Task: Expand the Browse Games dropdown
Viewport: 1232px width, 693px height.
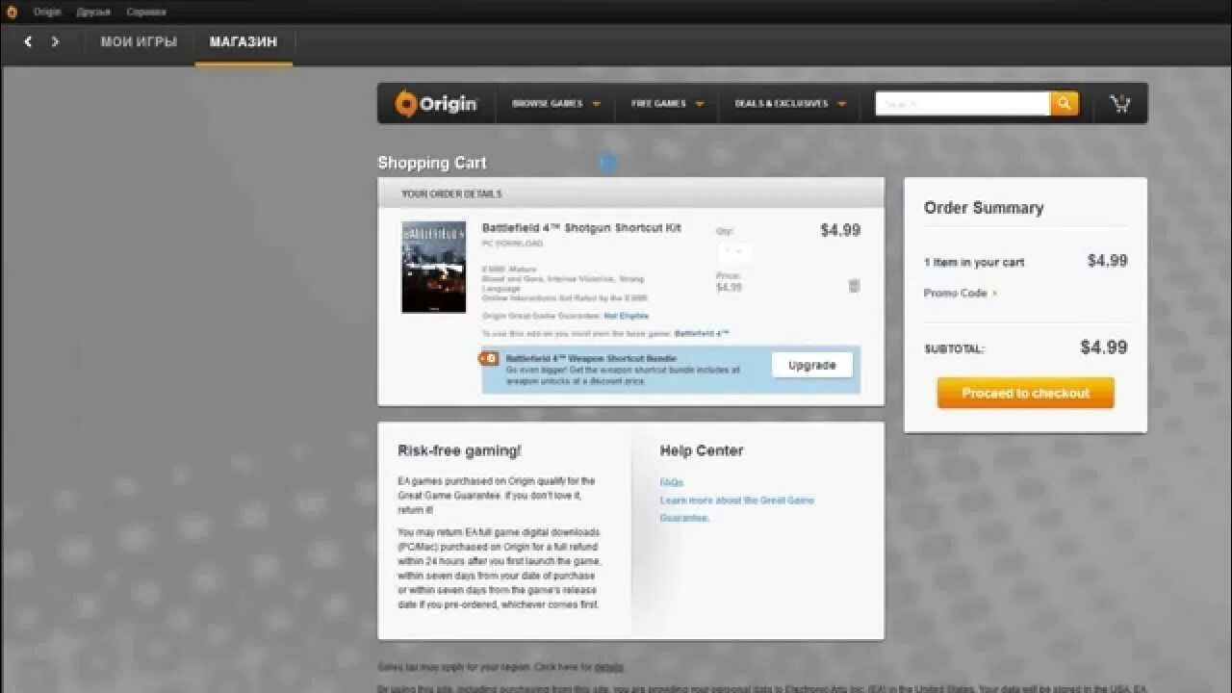Action: tap(556, 103)
